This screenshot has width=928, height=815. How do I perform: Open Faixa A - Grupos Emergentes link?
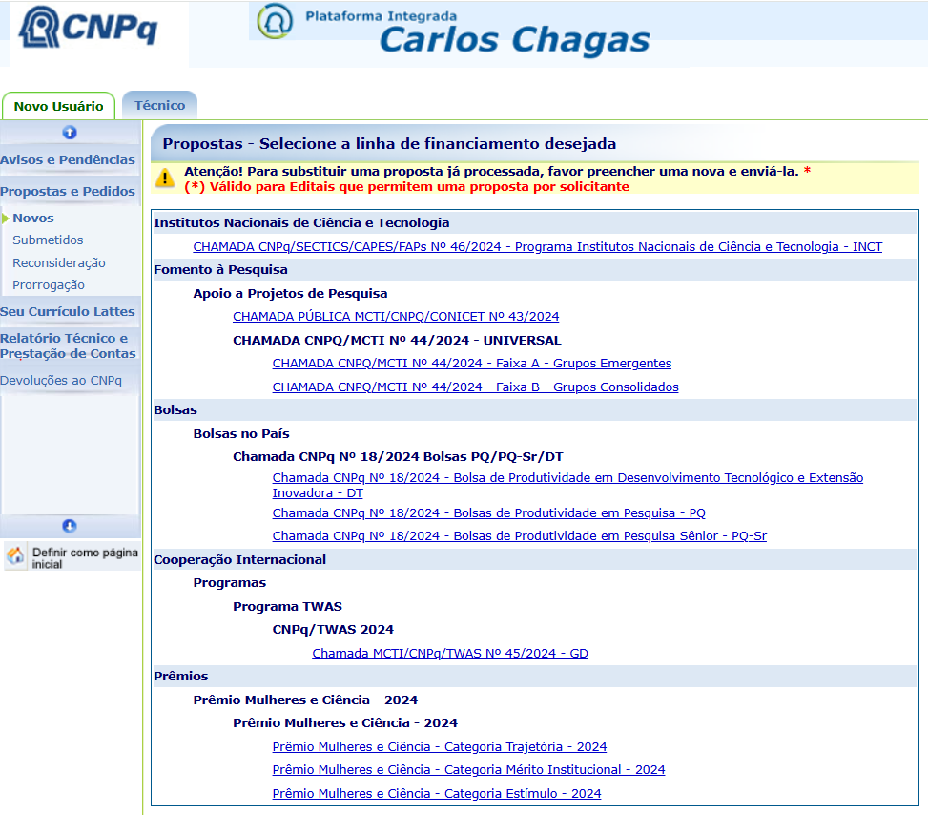pos(471,363)
